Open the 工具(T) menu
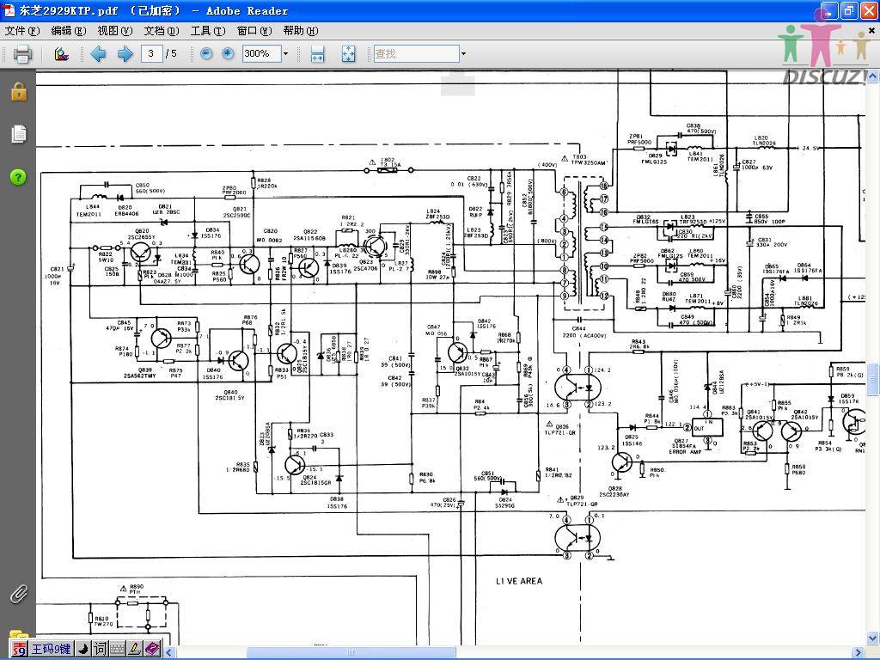Screen dimensions: 880x660 tap(208, 30)
